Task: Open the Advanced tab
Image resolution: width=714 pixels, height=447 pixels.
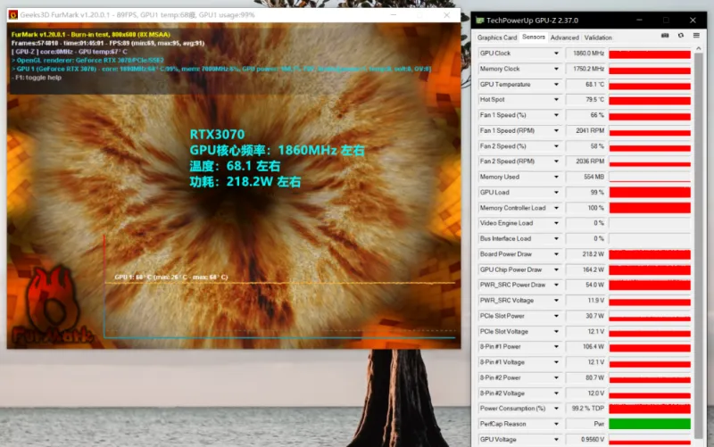Action: click(565, 37)
